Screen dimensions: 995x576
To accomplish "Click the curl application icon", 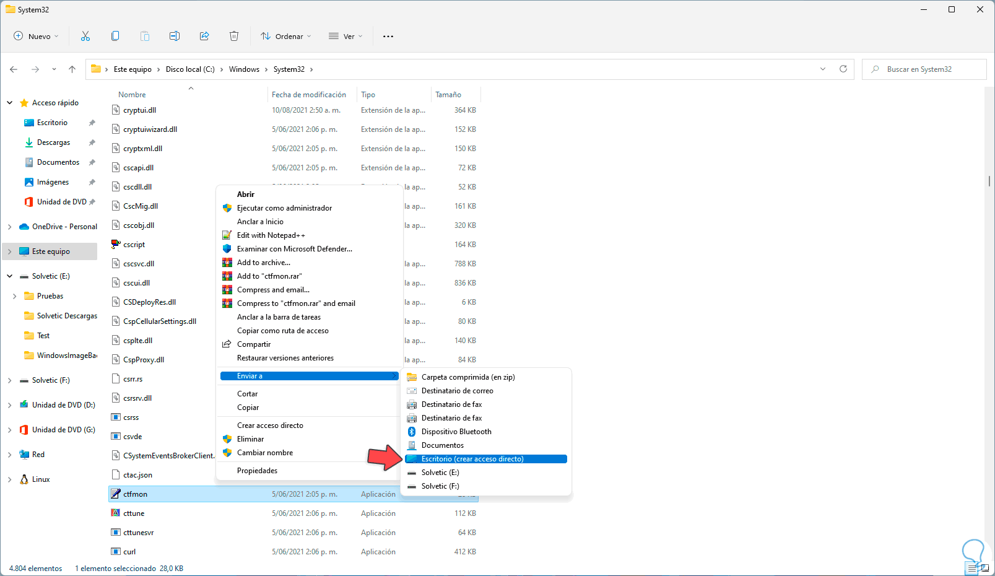I will coord(116,551).
